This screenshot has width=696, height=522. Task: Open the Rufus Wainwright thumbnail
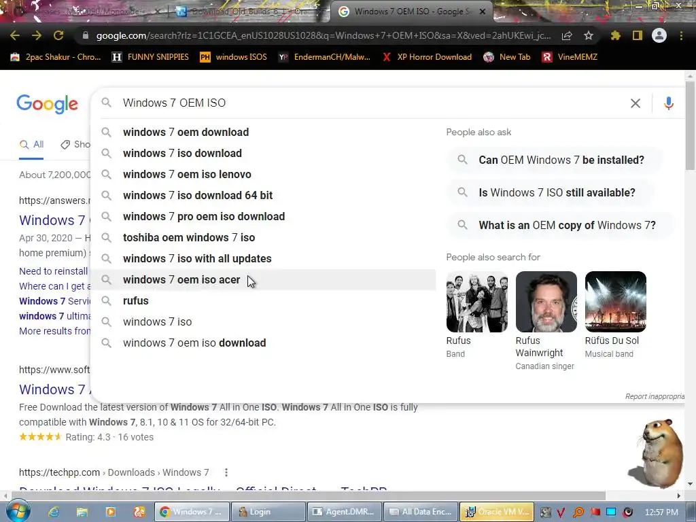click(546, 302)
